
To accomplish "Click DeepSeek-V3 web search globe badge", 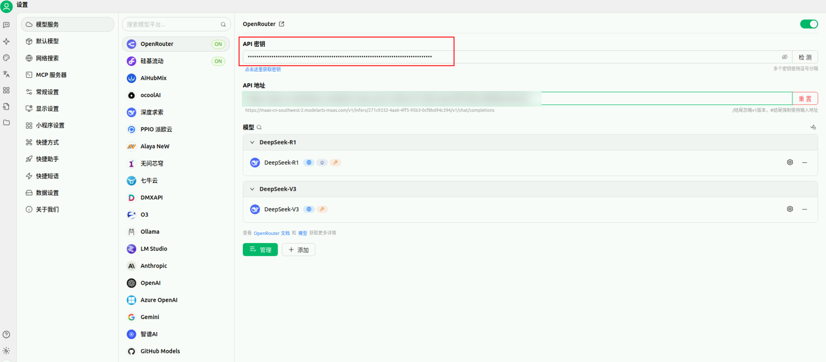I will (309, 209).
